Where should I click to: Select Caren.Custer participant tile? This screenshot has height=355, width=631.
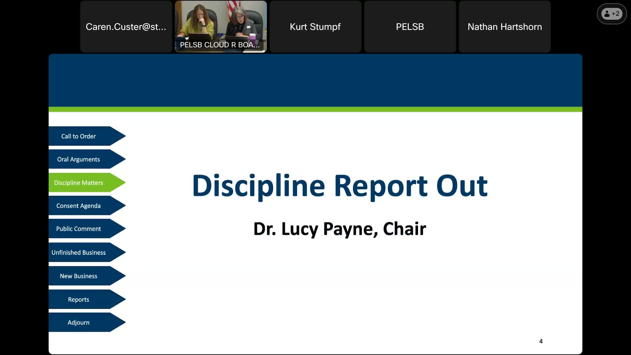[x=126, y=27]
